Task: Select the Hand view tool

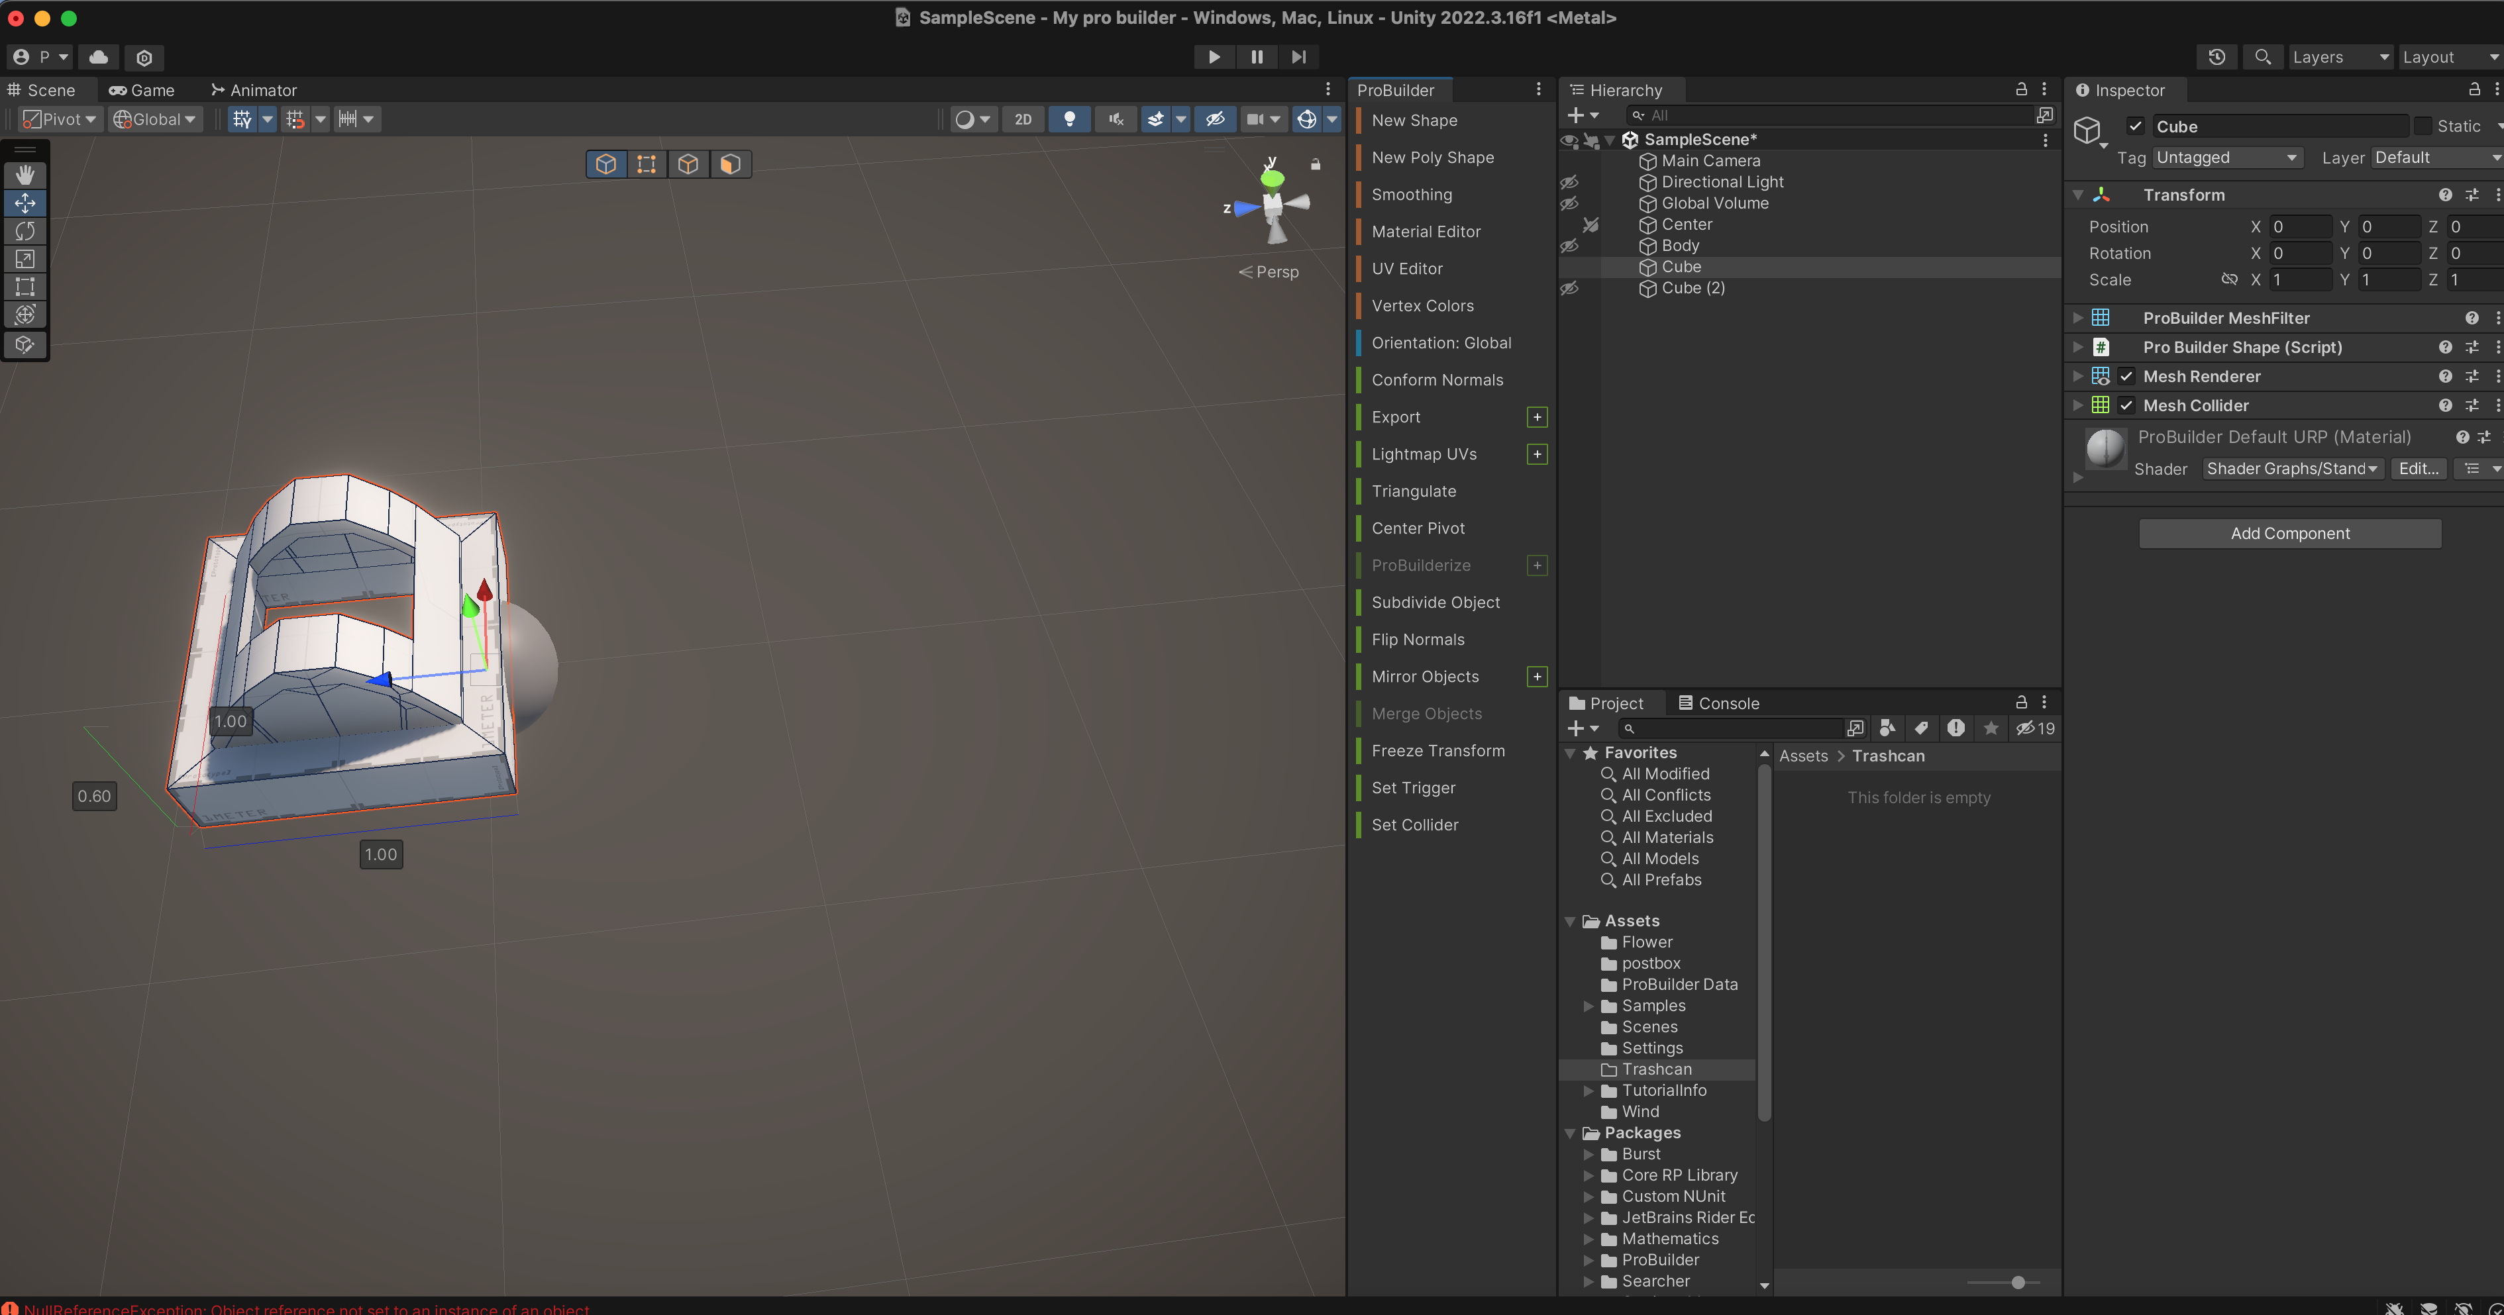Action: 25,175
